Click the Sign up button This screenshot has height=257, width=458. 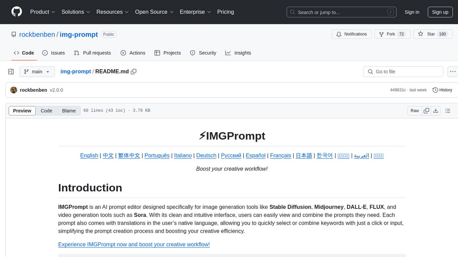pyautogui.click(x=440, y=12)
